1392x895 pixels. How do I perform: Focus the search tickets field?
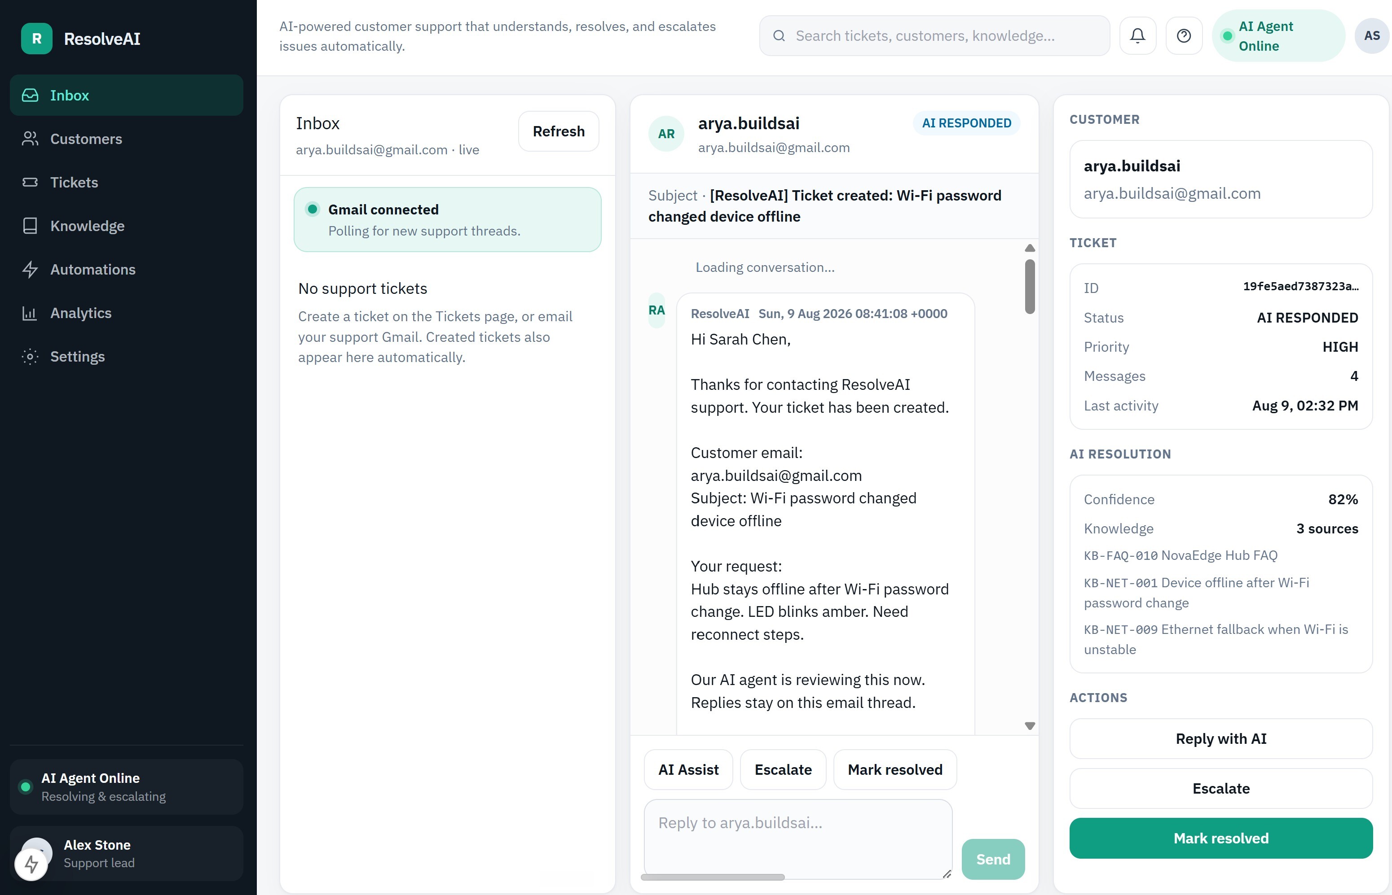[934, 36]
